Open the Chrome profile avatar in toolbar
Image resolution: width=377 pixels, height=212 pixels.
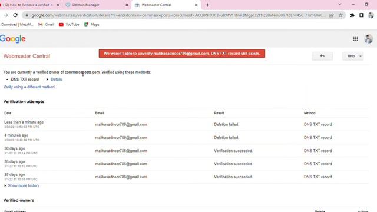point(371,15)
